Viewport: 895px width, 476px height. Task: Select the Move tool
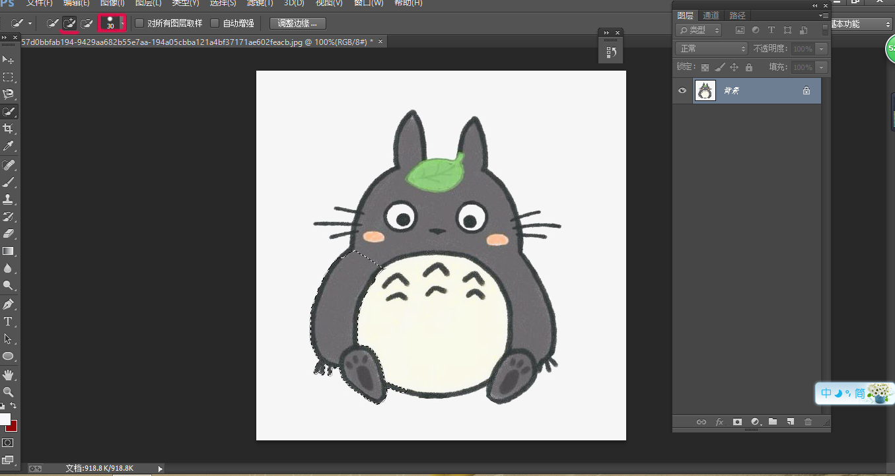[9, 60]
